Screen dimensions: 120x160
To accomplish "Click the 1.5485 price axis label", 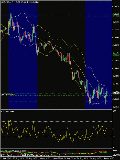I will pyautogui.click(x=116, y=60).
